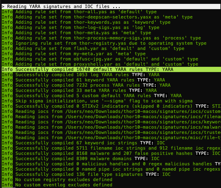221x188 pixels.
Task: Select the obfusc-jpg.yar line
Action: click(107, 59)
